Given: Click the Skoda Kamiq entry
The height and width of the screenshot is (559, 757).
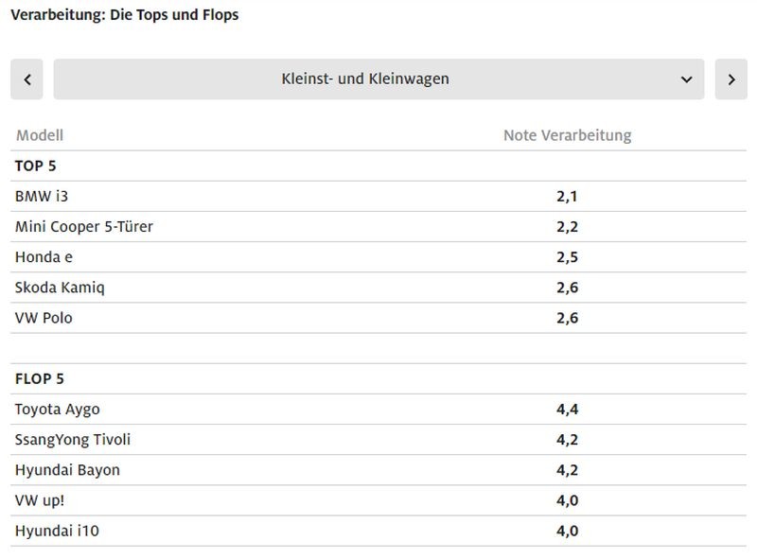Looking at the screenshot, I should point(60,287).
